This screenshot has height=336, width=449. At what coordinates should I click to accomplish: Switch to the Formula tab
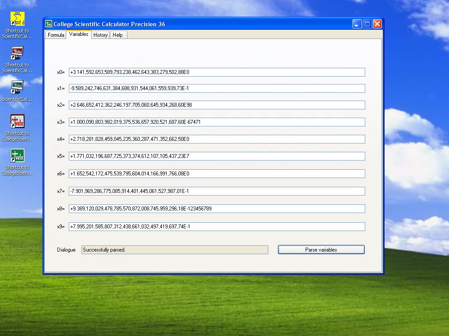click(x=56, y=35)
